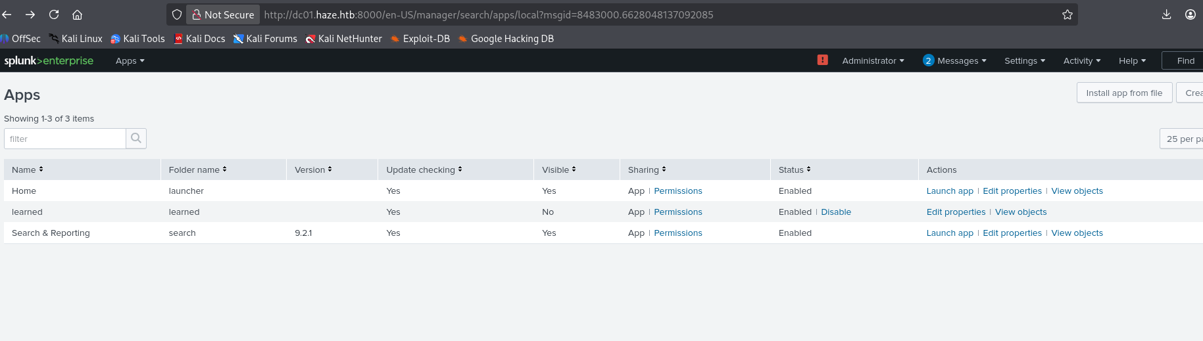Sort apps by Status column
This screenshot has height=341, width=1203.
click(794, 170)
